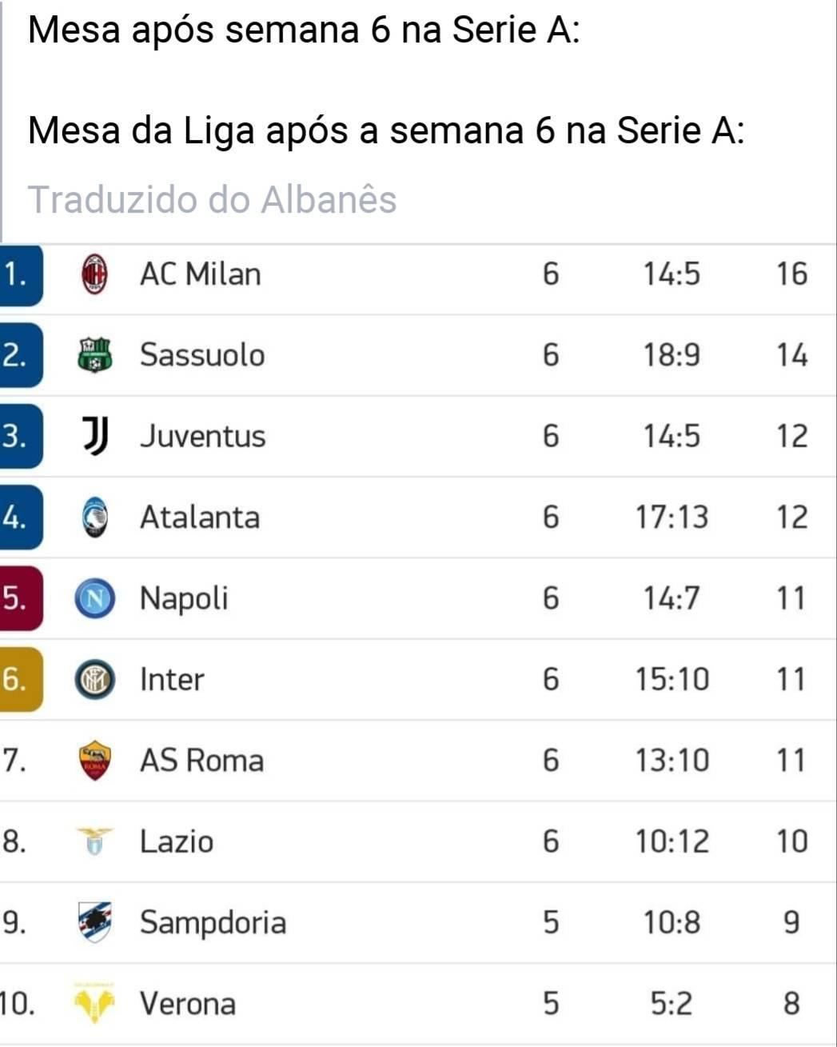Click the Atalanta club crest
The width and height of the screenshot is (837, 1047).
95,518
